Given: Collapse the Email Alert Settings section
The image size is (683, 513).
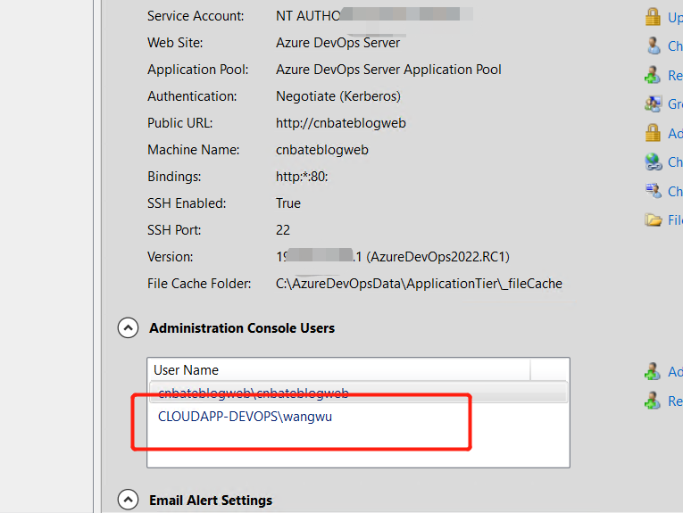Looking at the screenshot, I should (x=128, y=500).
